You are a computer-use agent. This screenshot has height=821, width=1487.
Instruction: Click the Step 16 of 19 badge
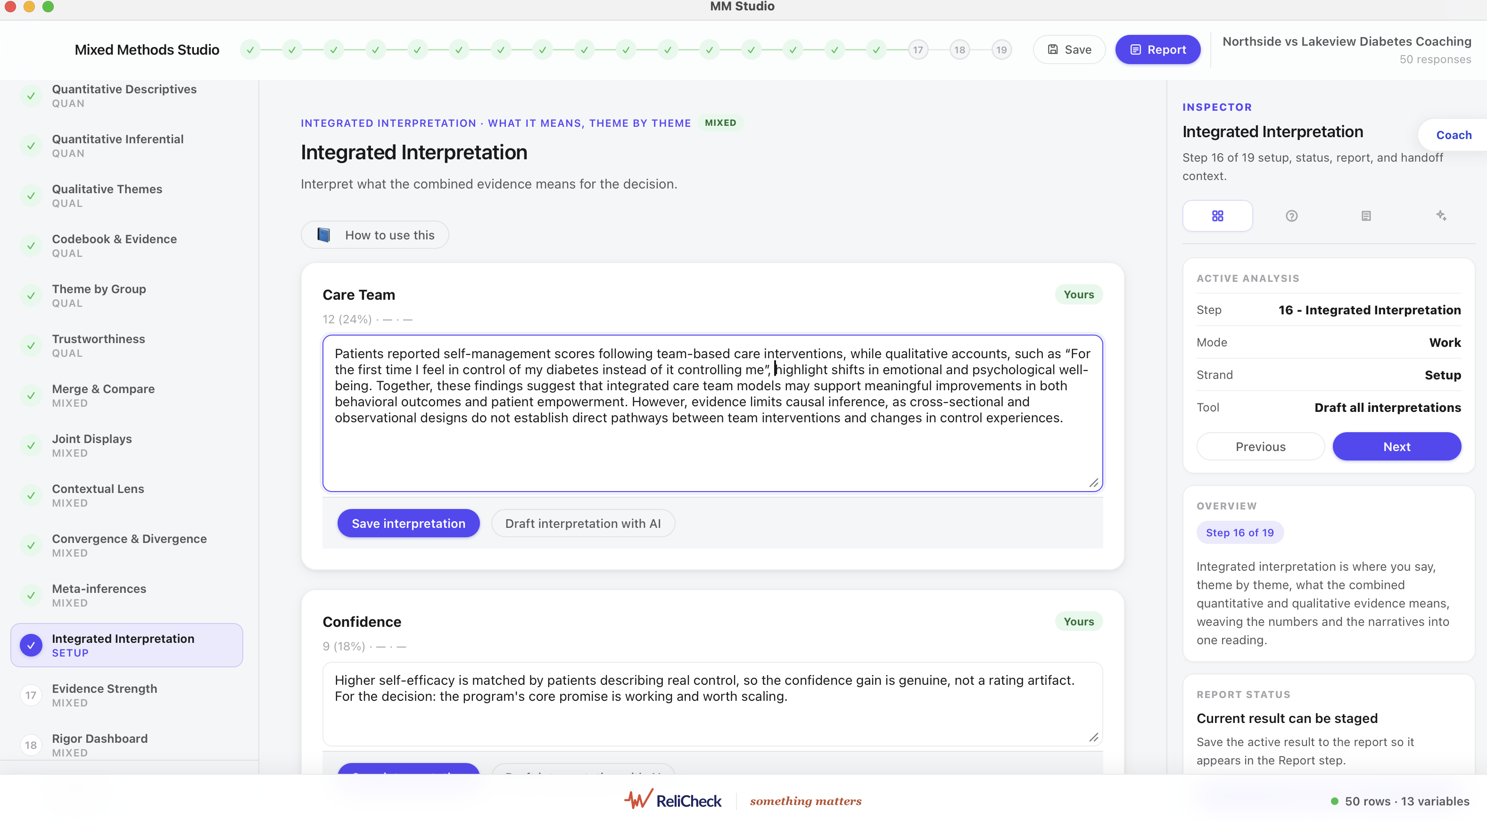tap(1239, 533)
